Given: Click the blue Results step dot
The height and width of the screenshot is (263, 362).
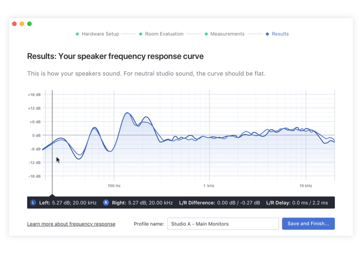Looking at the screenshot, I should click(267, 34).
